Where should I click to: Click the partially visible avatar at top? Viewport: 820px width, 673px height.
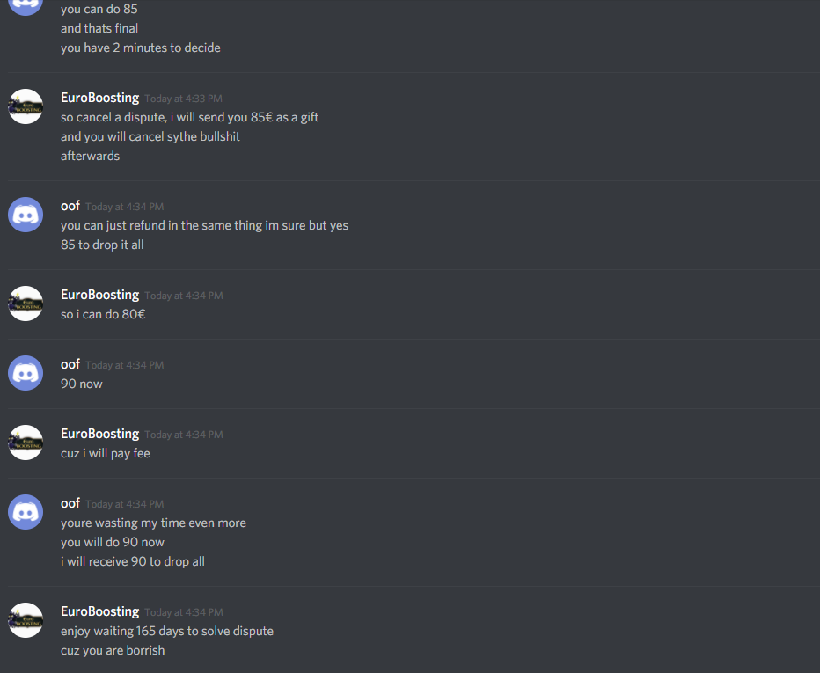click(x=26, y=7)
